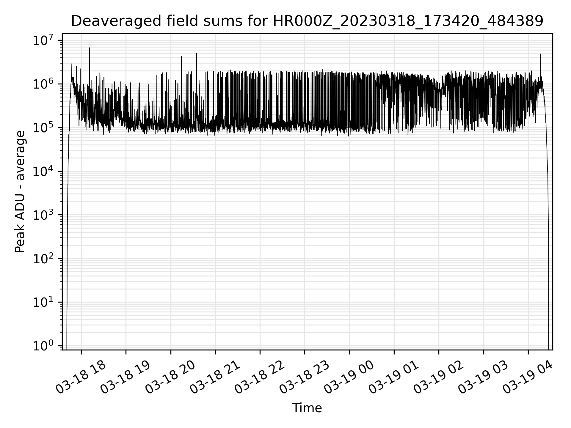Click the y tick label 10^7

pos(43,40)
